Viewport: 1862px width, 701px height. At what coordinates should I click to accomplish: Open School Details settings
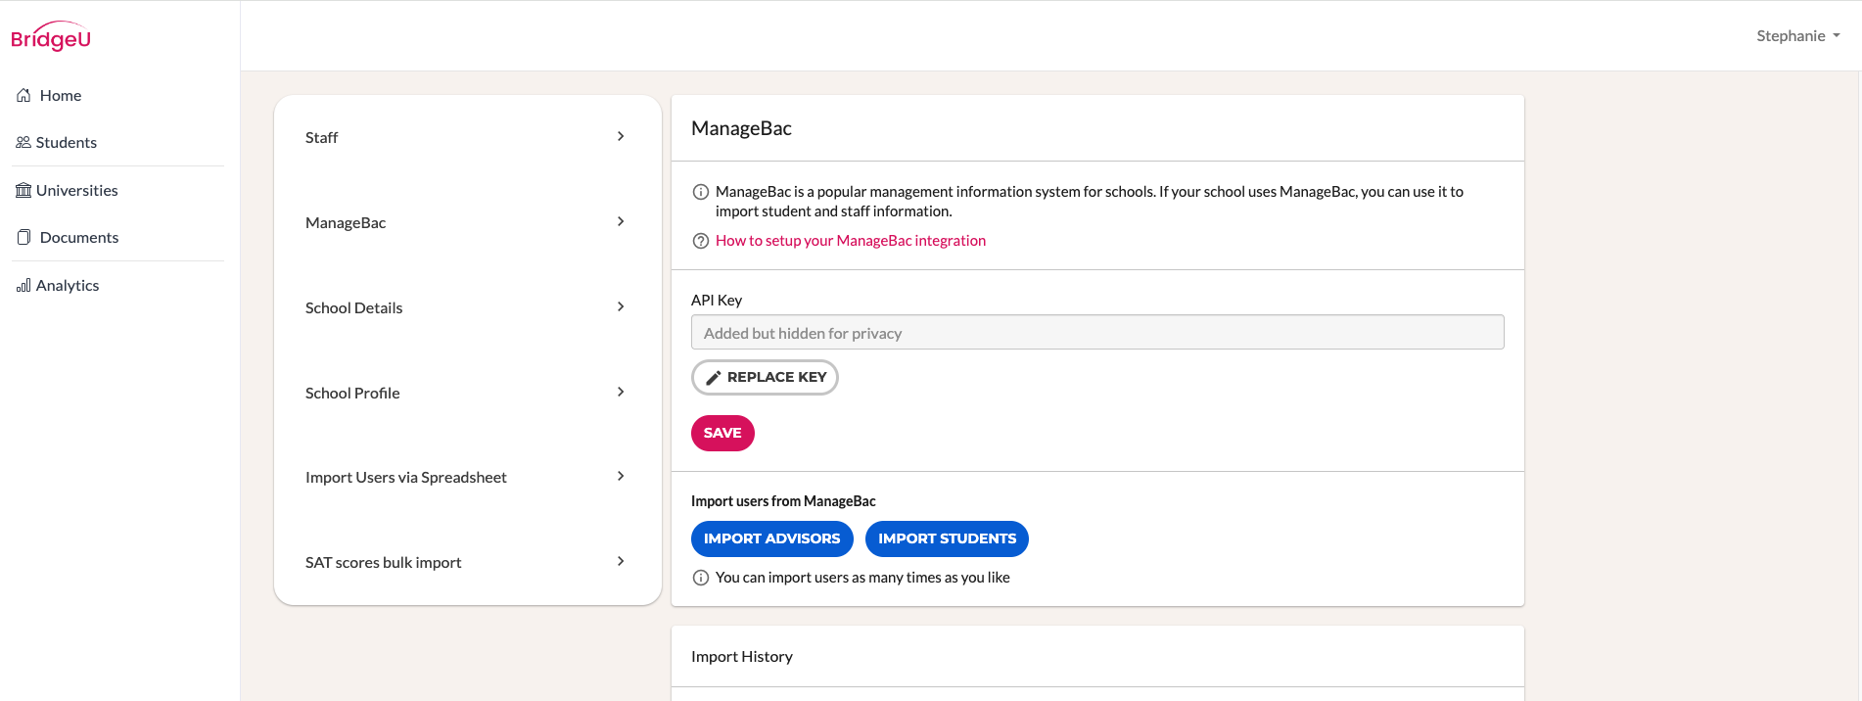click(x=468, y=307)
